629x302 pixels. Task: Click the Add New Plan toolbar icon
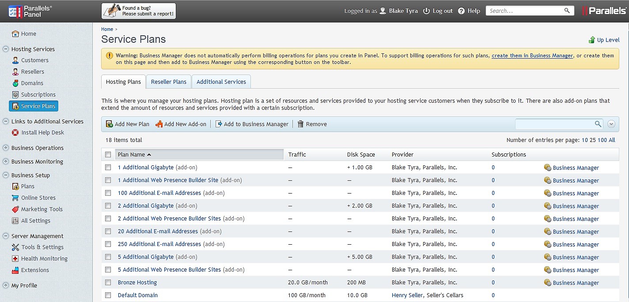pos(109,124)
